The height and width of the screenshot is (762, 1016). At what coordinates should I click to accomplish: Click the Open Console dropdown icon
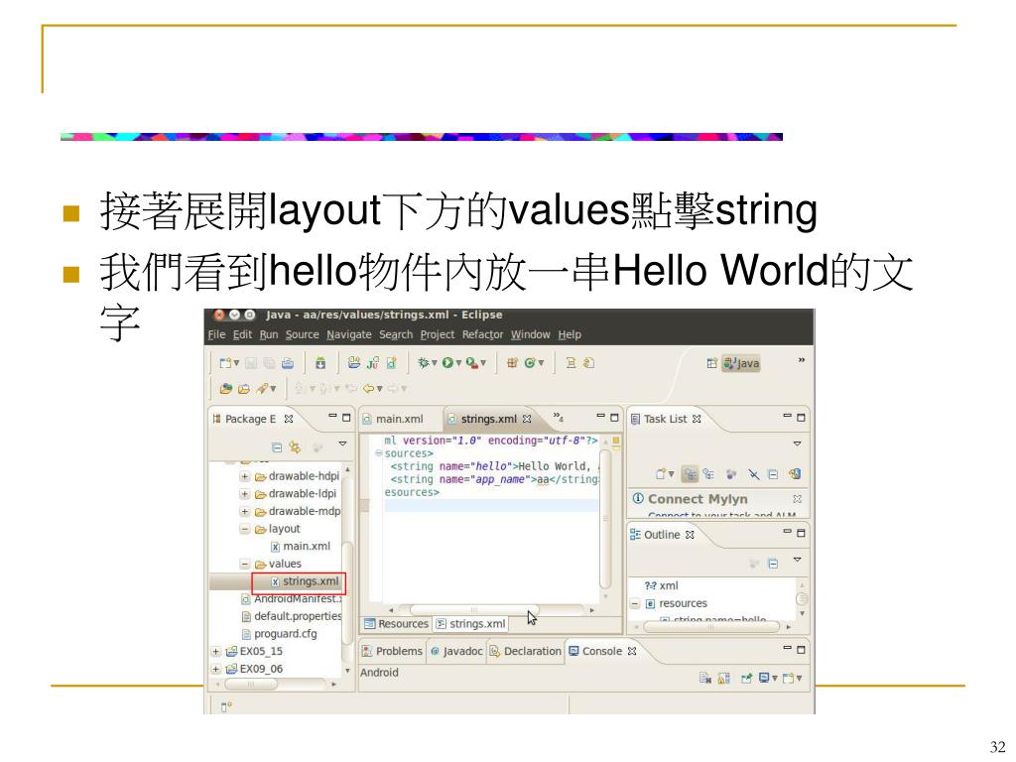click(791, 678)
